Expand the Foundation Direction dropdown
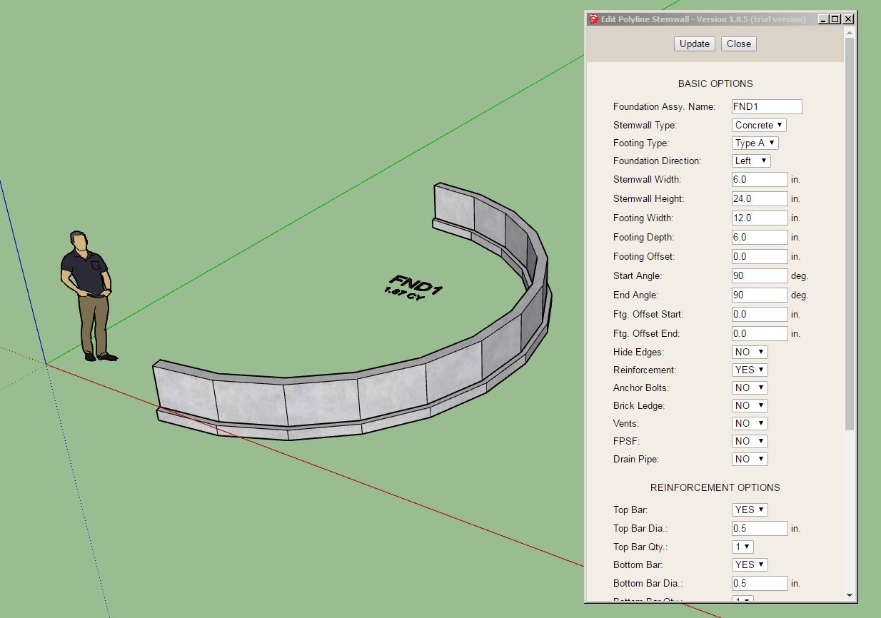 [x=751, y=161]
